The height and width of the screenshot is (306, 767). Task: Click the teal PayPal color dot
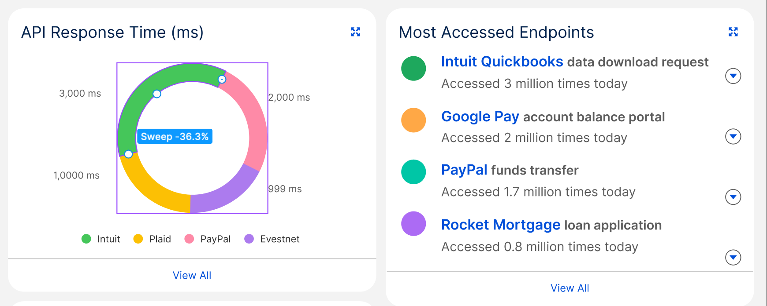[x=413, y=172]
